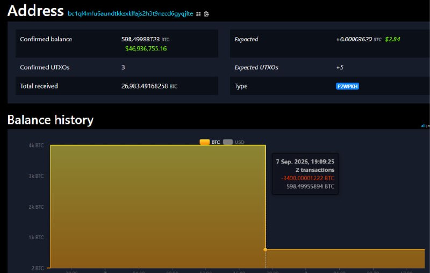
Task: Click the Expected +0.00003620 BTC value
Action: pos(359,39)
